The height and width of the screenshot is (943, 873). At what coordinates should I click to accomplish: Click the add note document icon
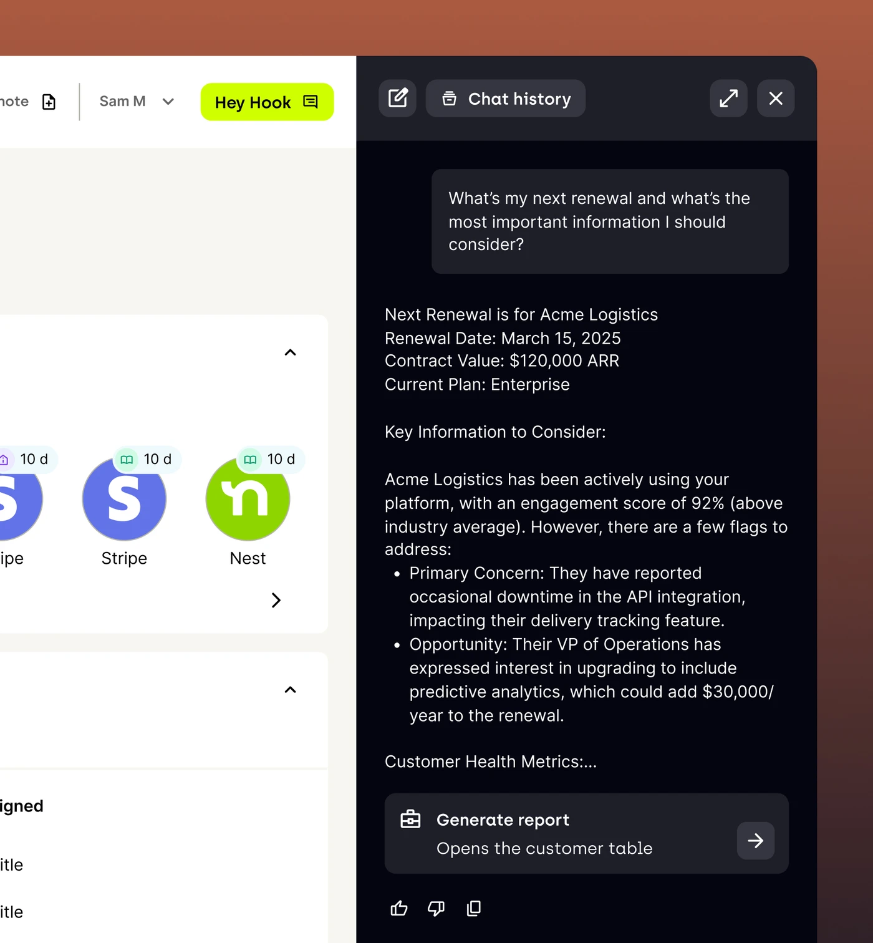(49, 102)
